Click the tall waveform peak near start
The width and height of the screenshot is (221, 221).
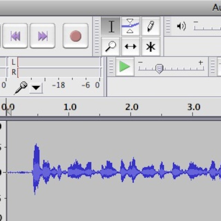(x=36, y=169)
